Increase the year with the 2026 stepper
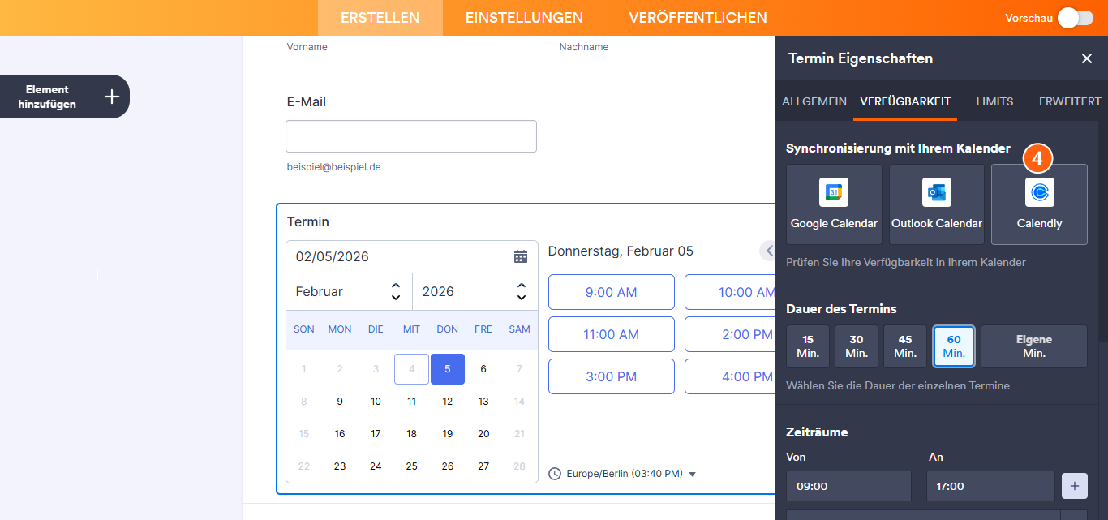1108x520 pixels. [x=520, y=286]
